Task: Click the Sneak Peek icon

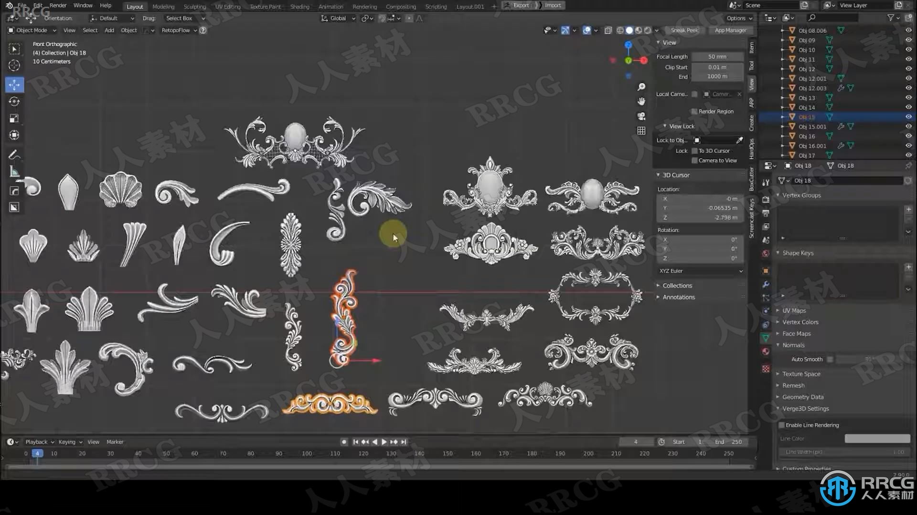Action: [x=684, y=30]
